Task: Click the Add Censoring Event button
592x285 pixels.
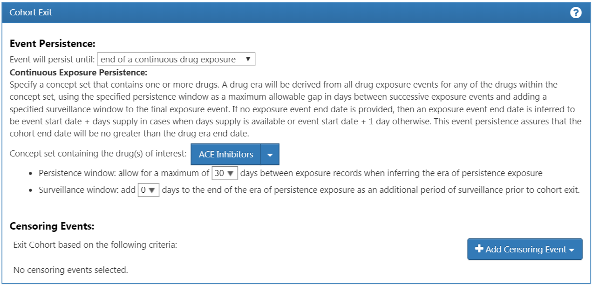Action: (x=525, y=249)
